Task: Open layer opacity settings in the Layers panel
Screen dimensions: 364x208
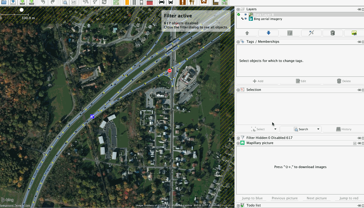Action: (354, 33)
